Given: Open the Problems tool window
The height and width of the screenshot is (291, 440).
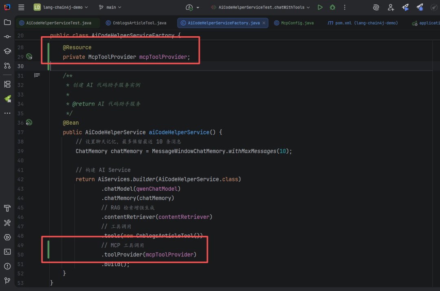Looking at the screenshot, I should [x=7, y=266].
